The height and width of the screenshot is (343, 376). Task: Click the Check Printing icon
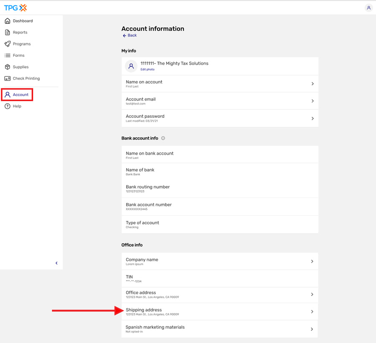[x=8, y=78]
